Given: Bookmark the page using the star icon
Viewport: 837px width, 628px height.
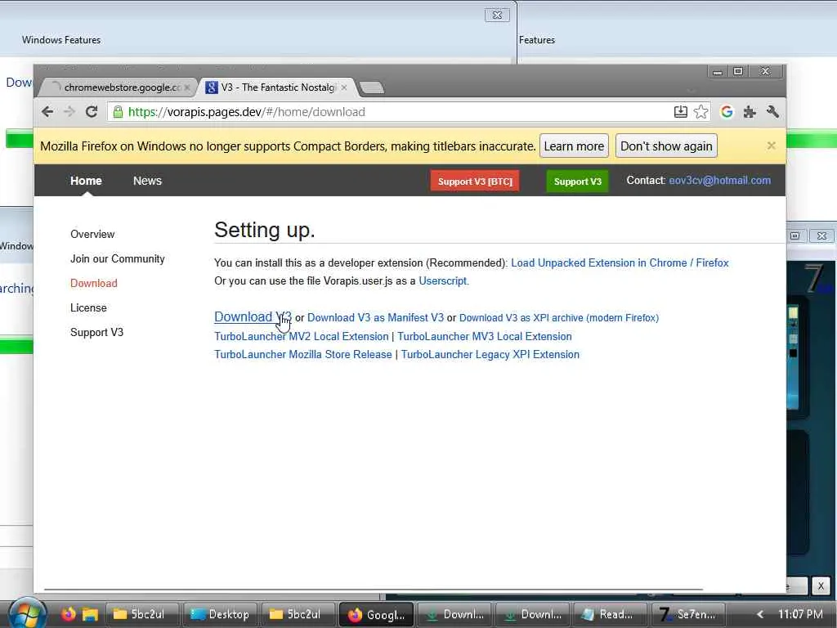Looking at the screenshot, I should point(700,111).
